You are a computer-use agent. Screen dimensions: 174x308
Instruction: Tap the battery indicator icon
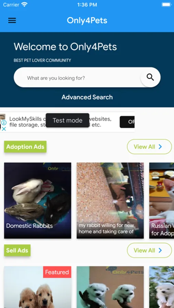(x=166, y=4)
